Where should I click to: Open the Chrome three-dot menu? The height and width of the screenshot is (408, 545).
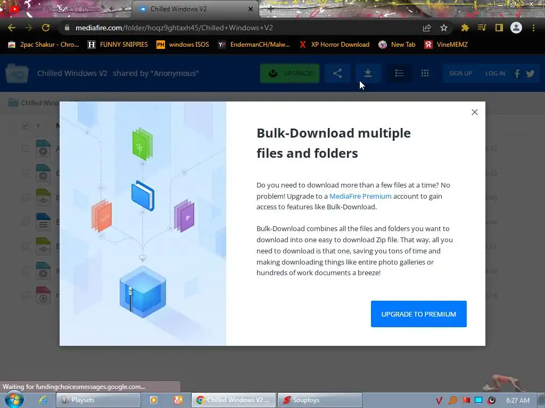533,28
